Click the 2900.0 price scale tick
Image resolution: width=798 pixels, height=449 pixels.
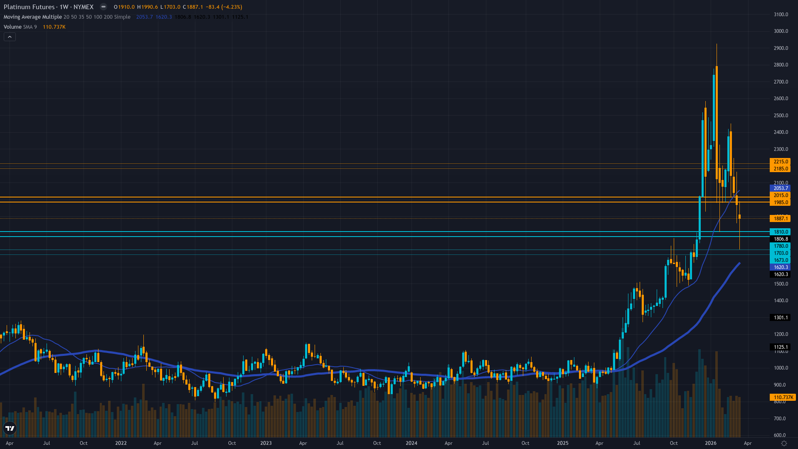781,48
